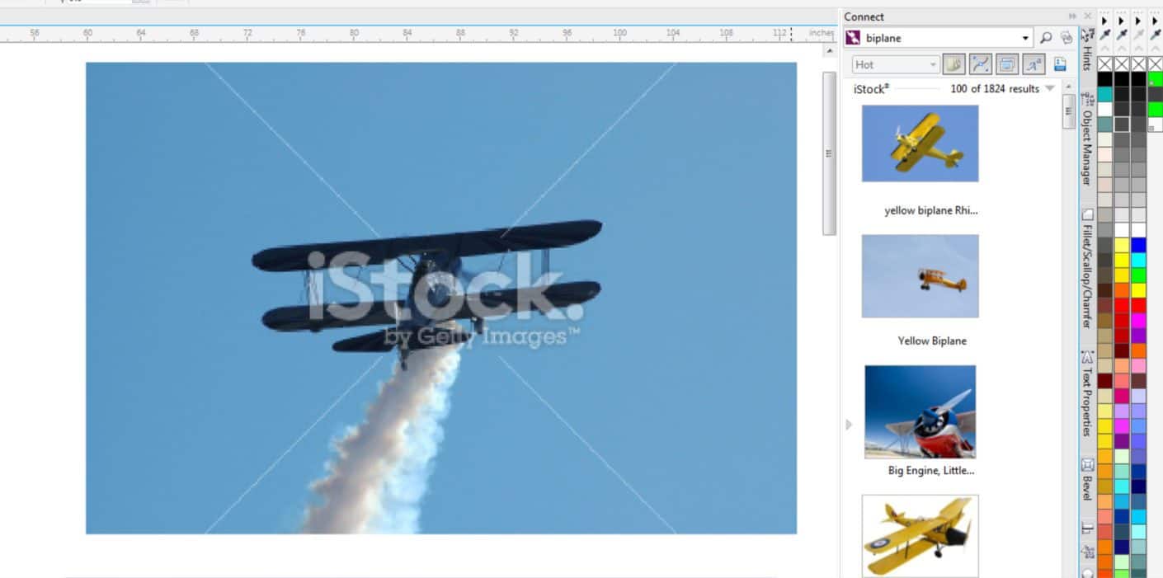The height and width of the screenshot is (578, 1163).
Task: Collapse the iStock results section arrow
Action: tap(1049, 88)
